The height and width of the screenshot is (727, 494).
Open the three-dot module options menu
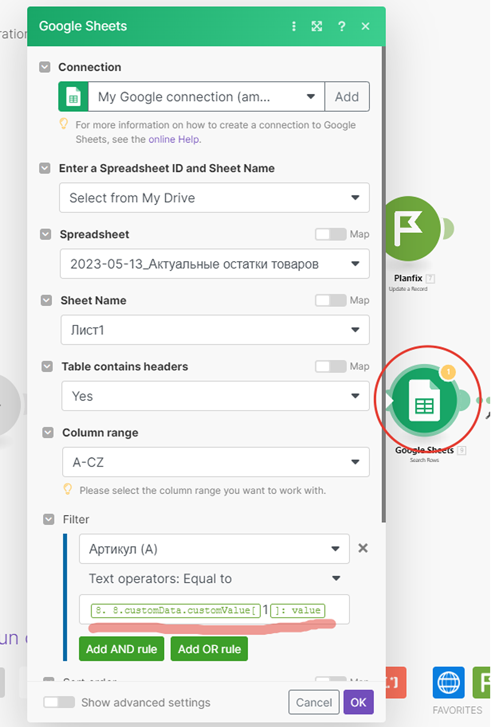point(294,27)
